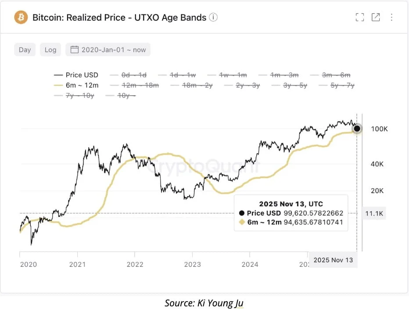Viewport: 409px width, 309px height.
Task: Open fullscreen view using the expand brackets icon
Action: 359,17
